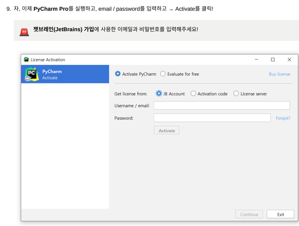Viewport: 299px width, 226px height.
Task: Click the 'Username / email:' label
Action: 132,106
